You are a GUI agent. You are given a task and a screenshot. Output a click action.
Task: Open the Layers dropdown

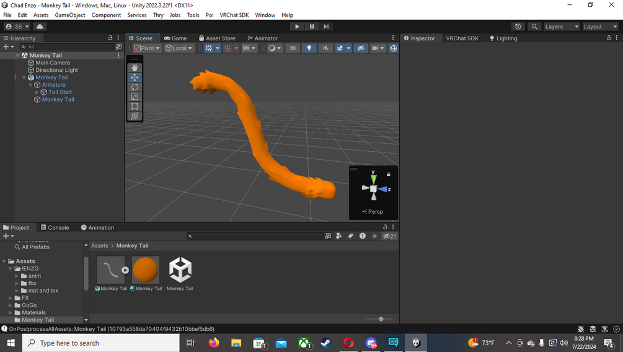(562, 27)
